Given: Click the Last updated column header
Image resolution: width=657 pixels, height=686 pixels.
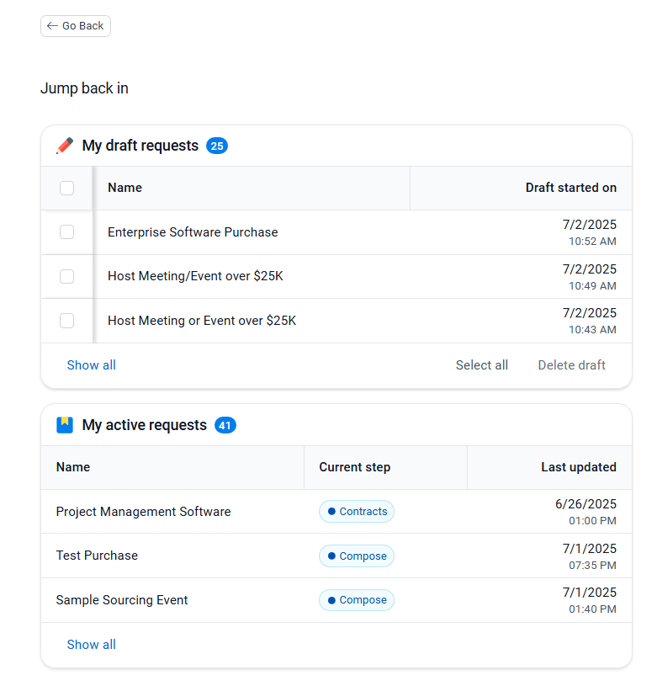Looking at the screenshot, I should 578,467.
